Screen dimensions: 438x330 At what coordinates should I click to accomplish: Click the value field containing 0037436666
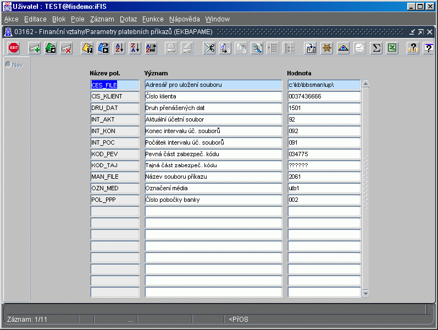(324, 96)
